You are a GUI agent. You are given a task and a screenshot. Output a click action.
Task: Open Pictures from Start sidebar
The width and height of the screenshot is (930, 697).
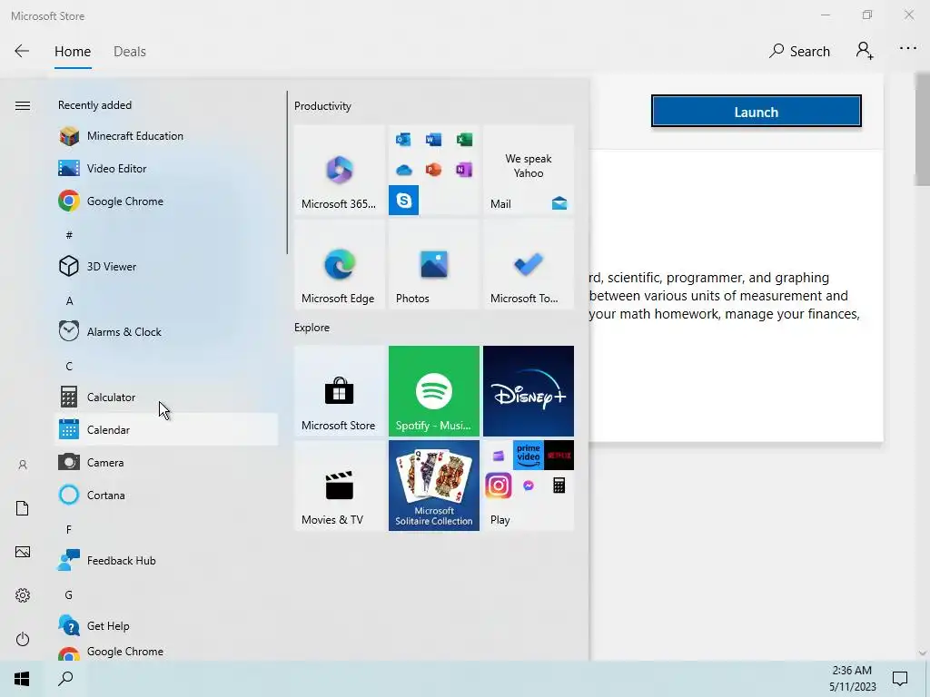[23, 552]
